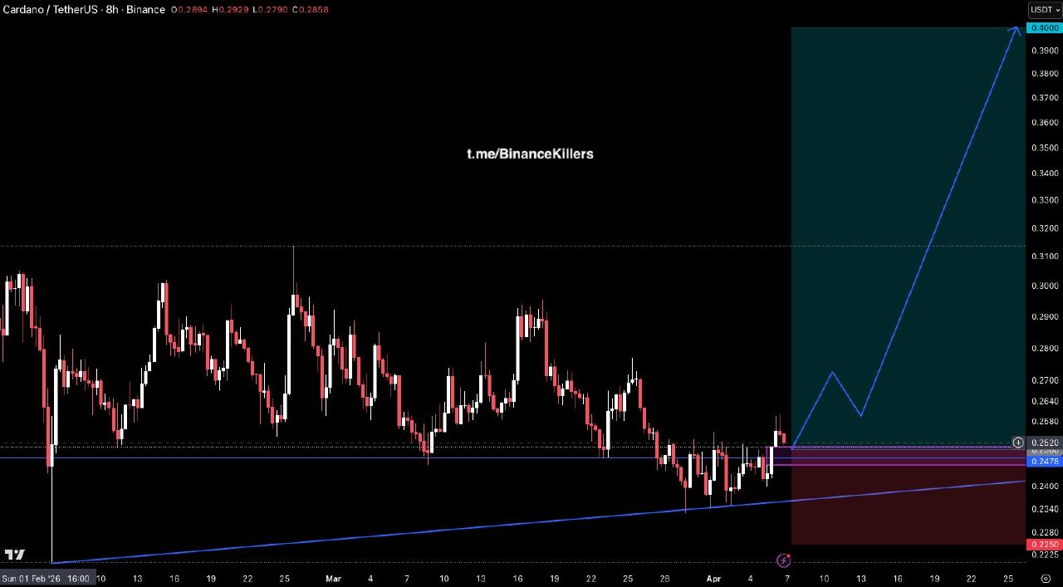Viewport: 1063px width, 587px height.
Task: Click the Apr label on time axis
Action: click(713, 578)
